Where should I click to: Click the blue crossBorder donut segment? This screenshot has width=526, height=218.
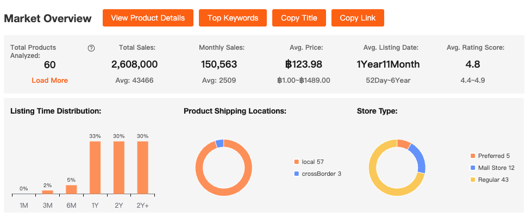point(220,143)
